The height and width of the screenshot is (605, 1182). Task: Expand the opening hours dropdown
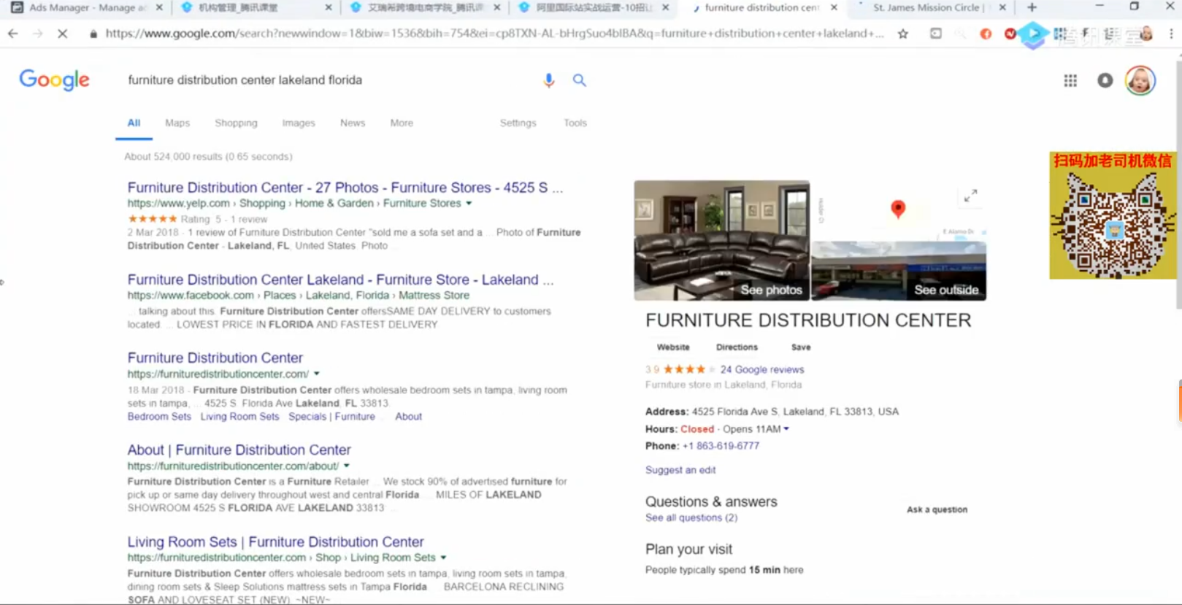(786, 429)
